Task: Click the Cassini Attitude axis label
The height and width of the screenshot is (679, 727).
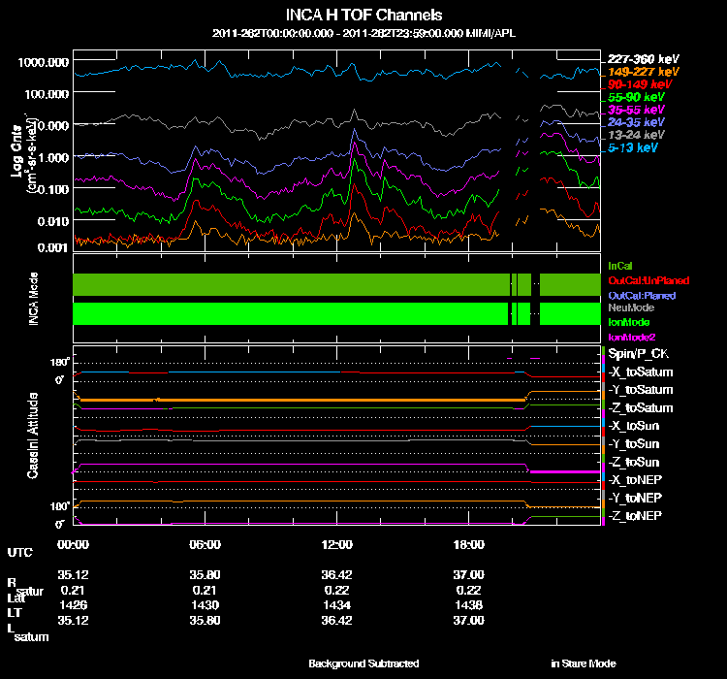Action: click(x=33, y=436)
